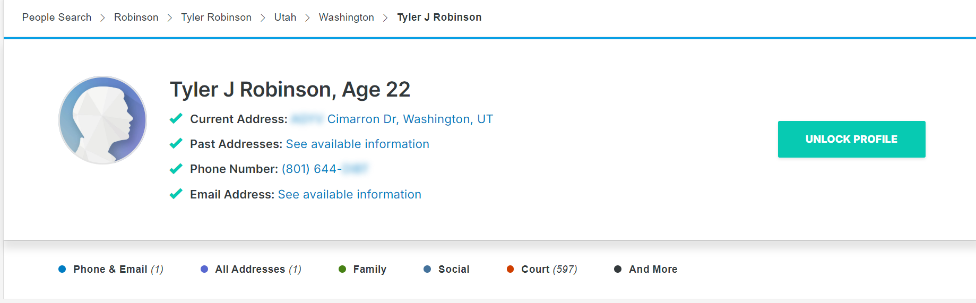Unlock the profile with the teal button
Screen dimensions: 976x303
(851, 139)
